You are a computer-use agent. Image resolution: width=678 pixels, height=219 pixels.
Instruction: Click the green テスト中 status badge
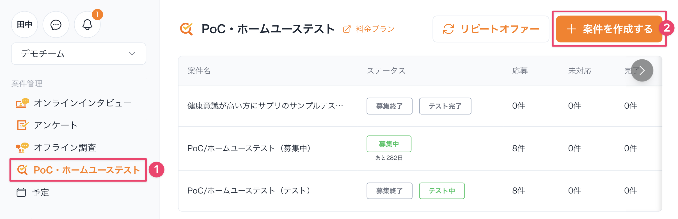pos(442,191)
